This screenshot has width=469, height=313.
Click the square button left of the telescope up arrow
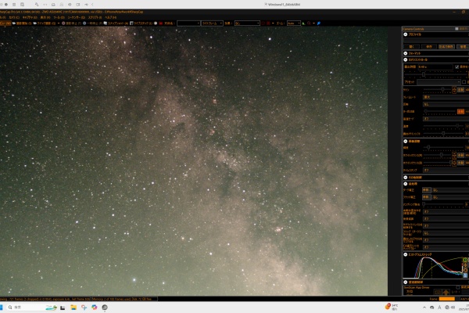(438, 293)
